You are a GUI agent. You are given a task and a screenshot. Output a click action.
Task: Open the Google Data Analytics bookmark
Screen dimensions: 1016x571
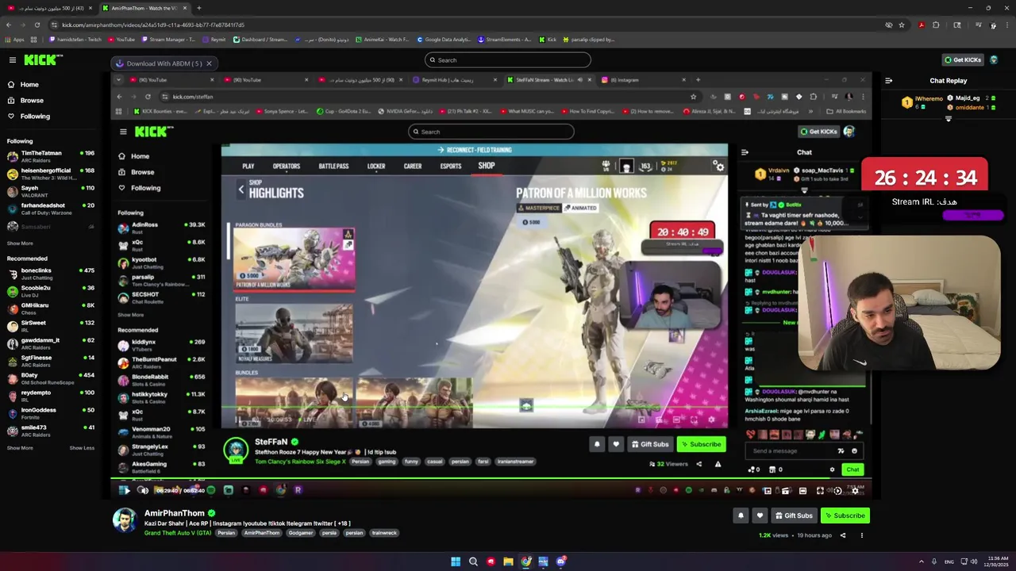click(x=444, y=40)
